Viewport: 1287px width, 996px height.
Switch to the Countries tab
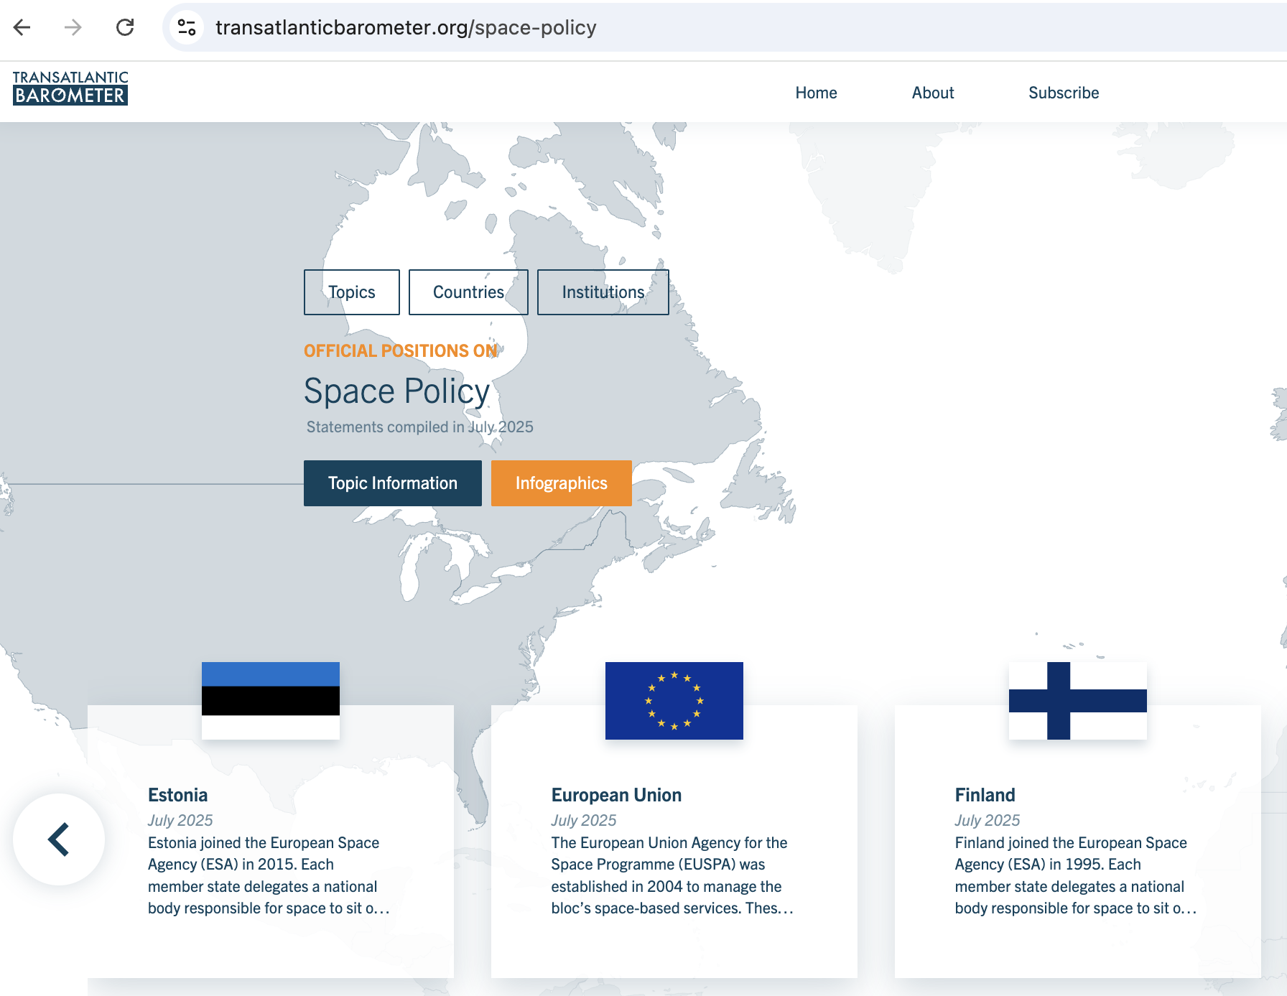(468, 292)
